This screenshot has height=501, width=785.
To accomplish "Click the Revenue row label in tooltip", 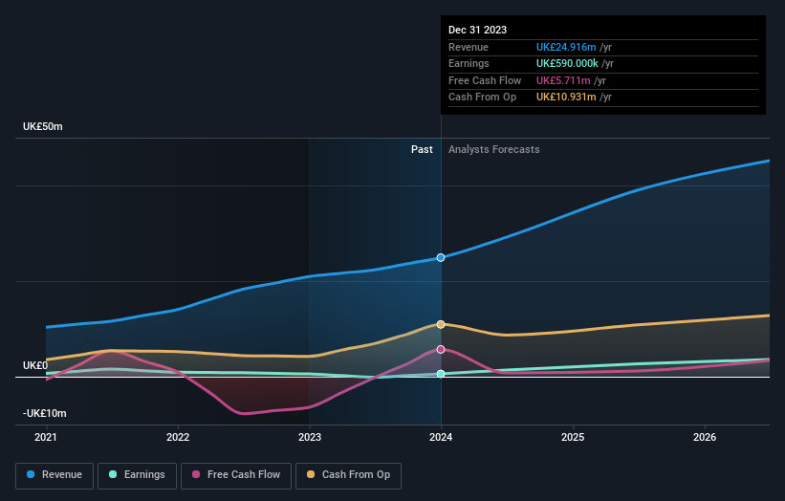I will tap(469, 47).
